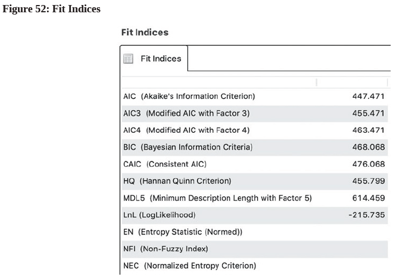Click the LogLikelihood value -215.735
Screen dimensions: 395x278
(367, 215)
